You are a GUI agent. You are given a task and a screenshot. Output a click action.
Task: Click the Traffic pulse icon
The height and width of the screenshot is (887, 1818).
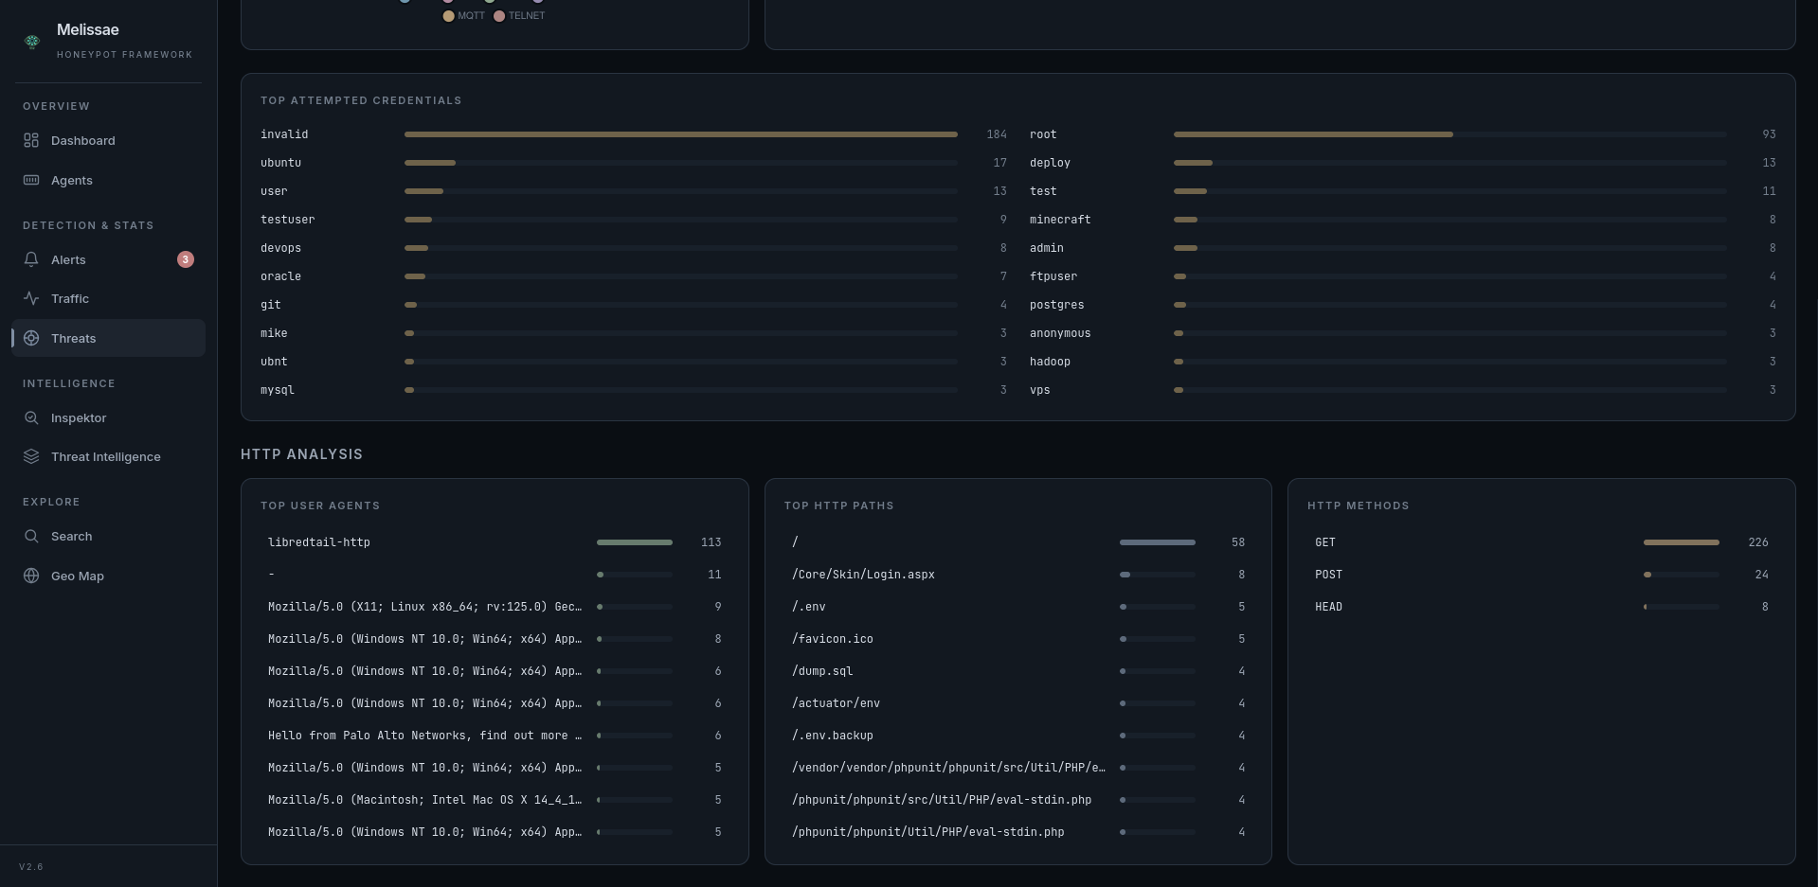click(31, 298)
